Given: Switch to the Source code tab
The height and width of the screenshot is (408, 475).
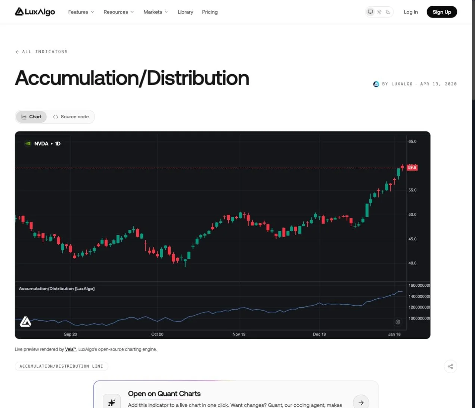Looking at the screenshot, I should coord(71,117).
